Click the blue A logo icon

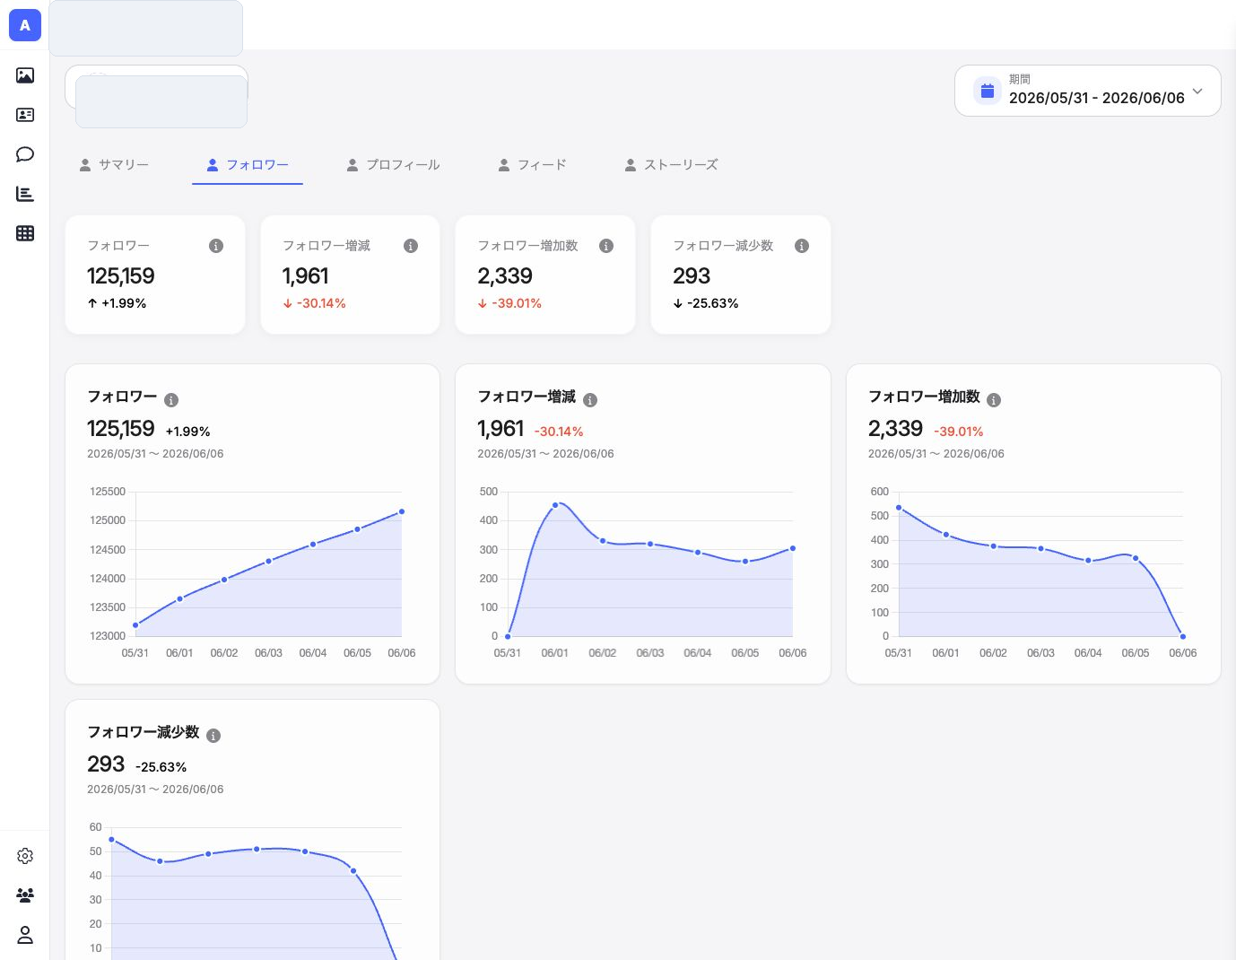(x=25, y=25)
